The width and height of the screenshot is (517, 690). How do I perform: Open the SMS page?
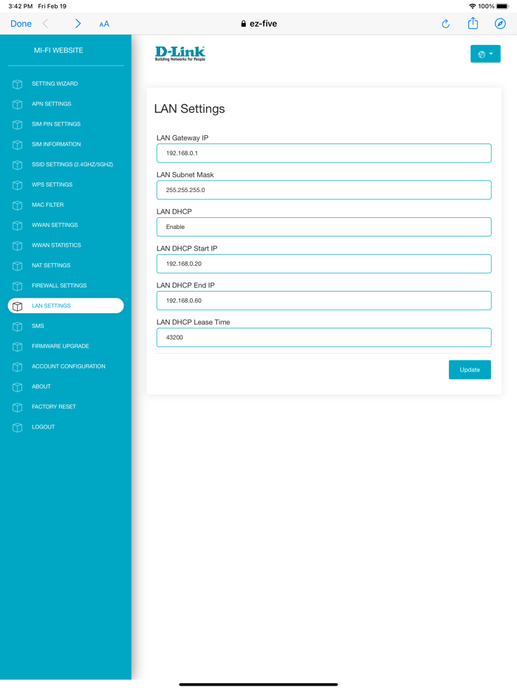(x=38, y=326)
